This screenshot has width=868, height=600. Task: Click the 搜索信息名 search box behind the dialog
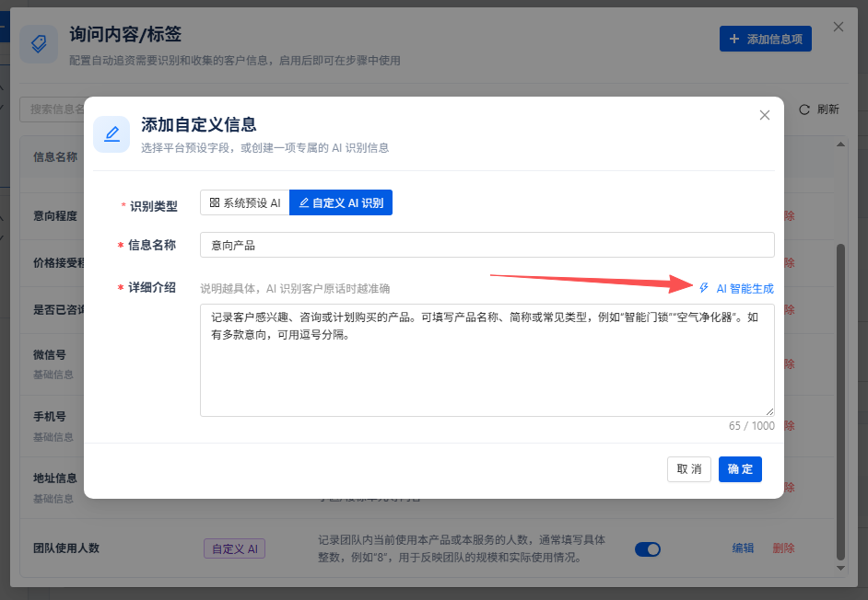click(x=53, y=110)
